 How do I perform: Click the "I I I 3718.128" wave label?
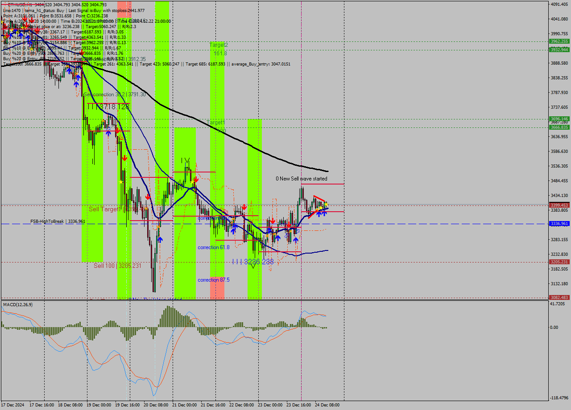[108, 107]
